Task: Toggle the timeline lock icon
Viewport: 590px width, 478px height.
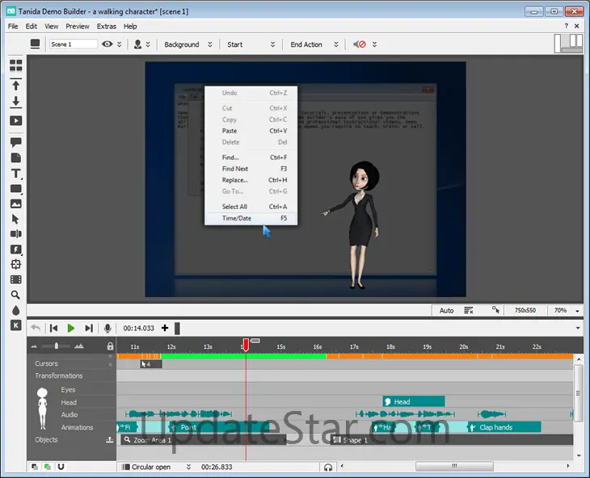Action: click(x=110, y=346)
